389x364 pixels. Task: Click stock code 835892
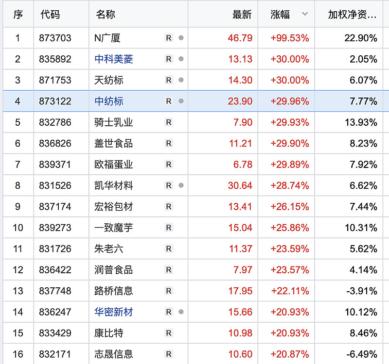[55, 59]
